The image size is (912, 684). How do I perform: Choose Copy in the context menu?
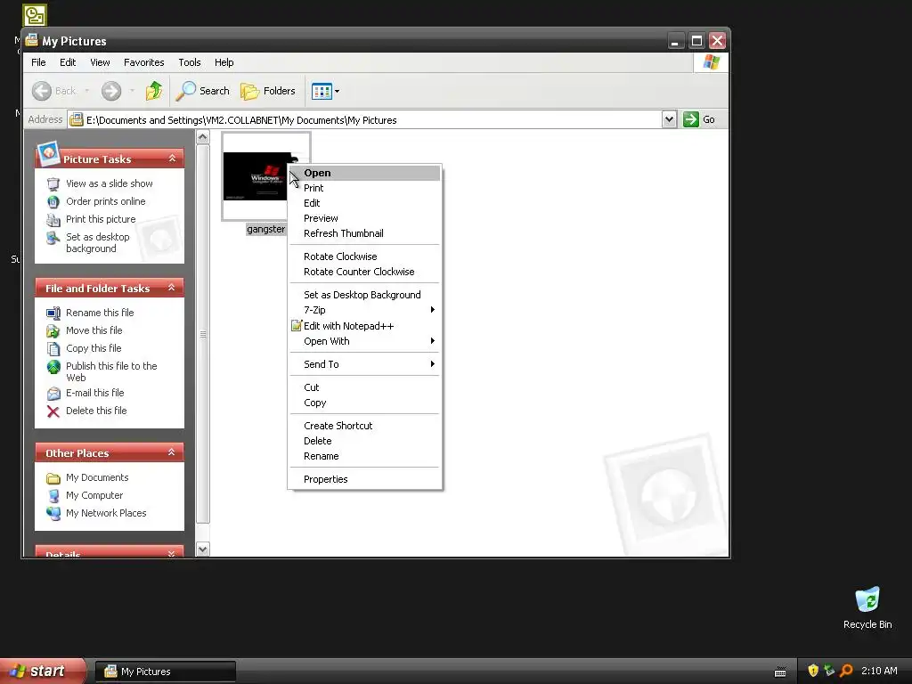364,403
